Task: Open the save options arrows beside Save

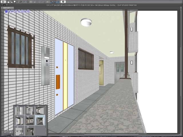Action: [x=17, y=2]
